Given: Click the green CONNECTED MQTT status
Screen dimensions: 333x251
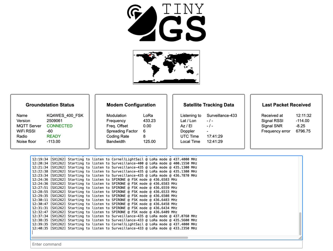Looking at the screenshot, I should pos(60,126).
